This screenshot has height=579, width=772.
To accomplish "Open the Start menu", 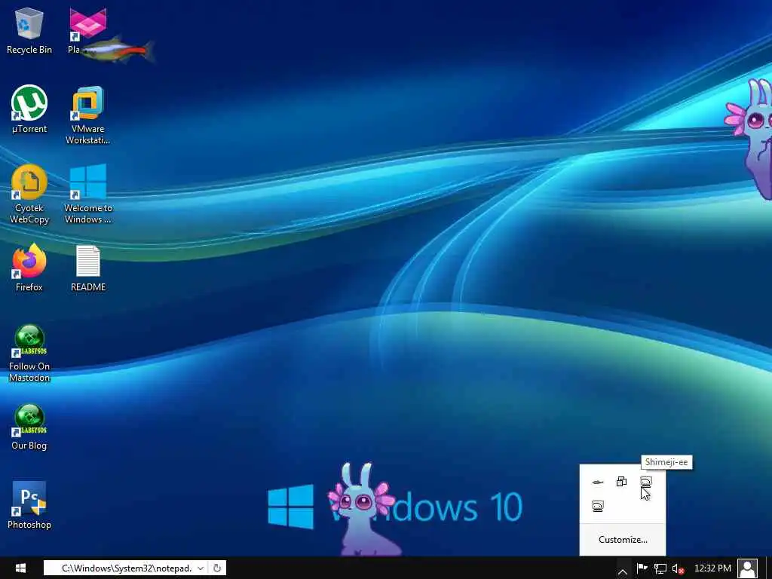I will tap(20, 568).
